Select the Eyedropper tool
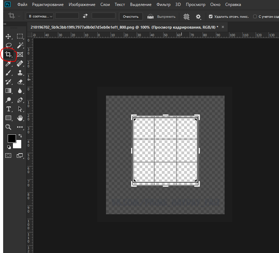 (8, 64)
